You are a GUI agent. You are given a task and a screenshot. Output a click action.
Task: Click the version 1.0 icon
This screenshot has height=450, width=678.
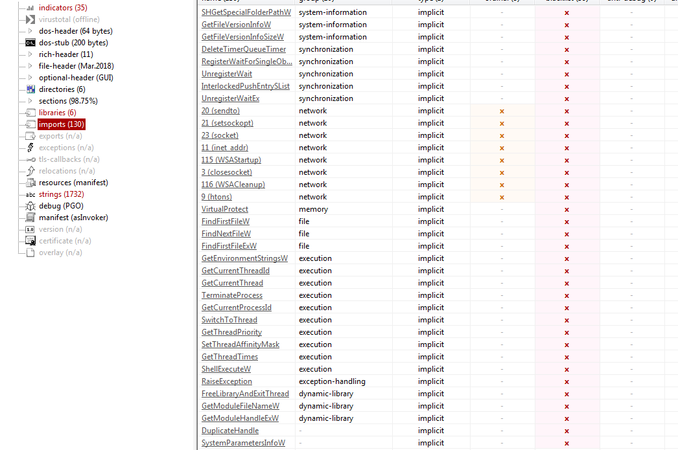click(x=30, y=229)
